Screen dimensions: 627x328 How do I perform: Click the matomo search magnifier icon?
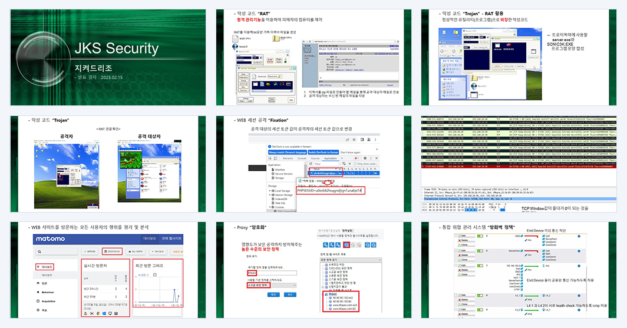[x=39, y=251]
